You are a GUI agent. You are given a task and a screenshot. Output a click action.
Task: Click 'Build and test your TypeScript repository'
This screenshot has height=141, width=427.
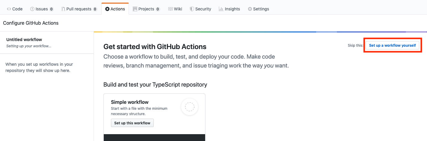click(x=155, y=84)
